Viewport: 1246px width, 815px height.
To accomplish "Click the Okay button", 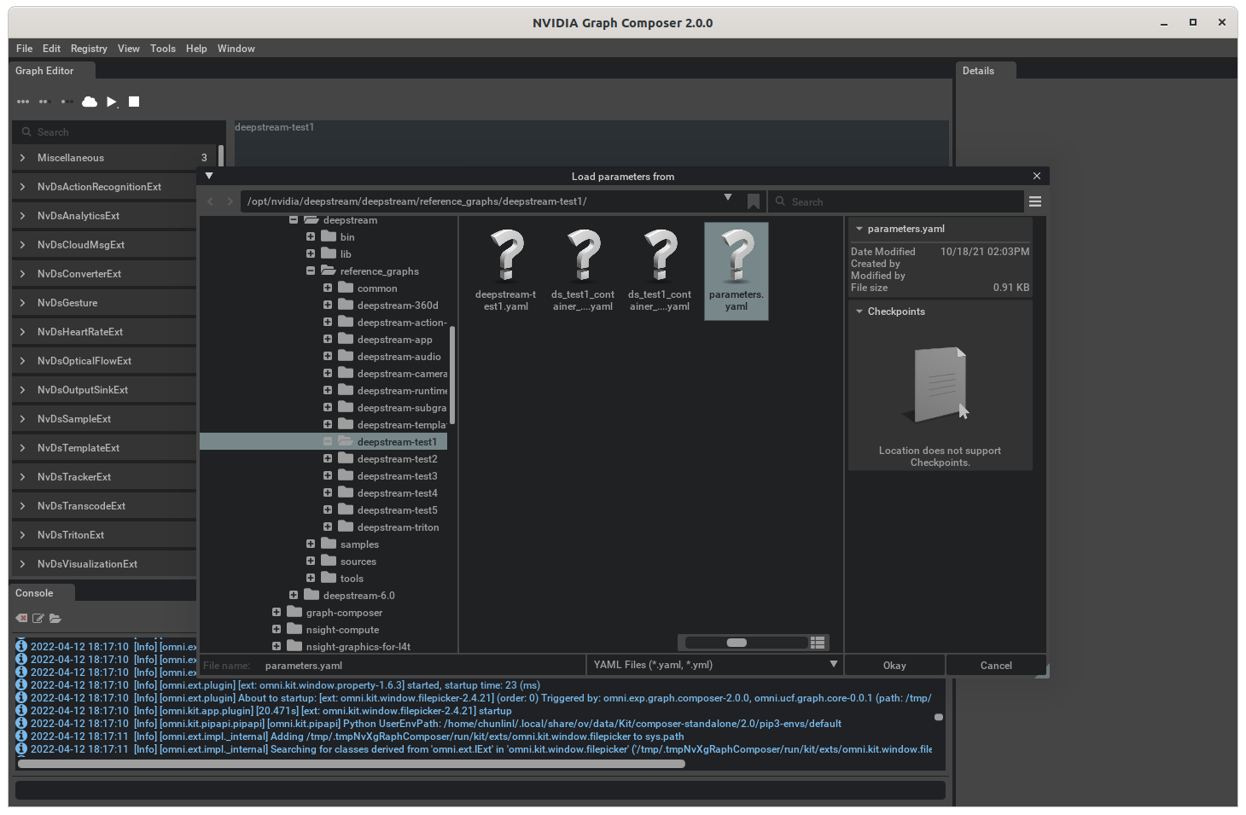I will click(894, 666).
